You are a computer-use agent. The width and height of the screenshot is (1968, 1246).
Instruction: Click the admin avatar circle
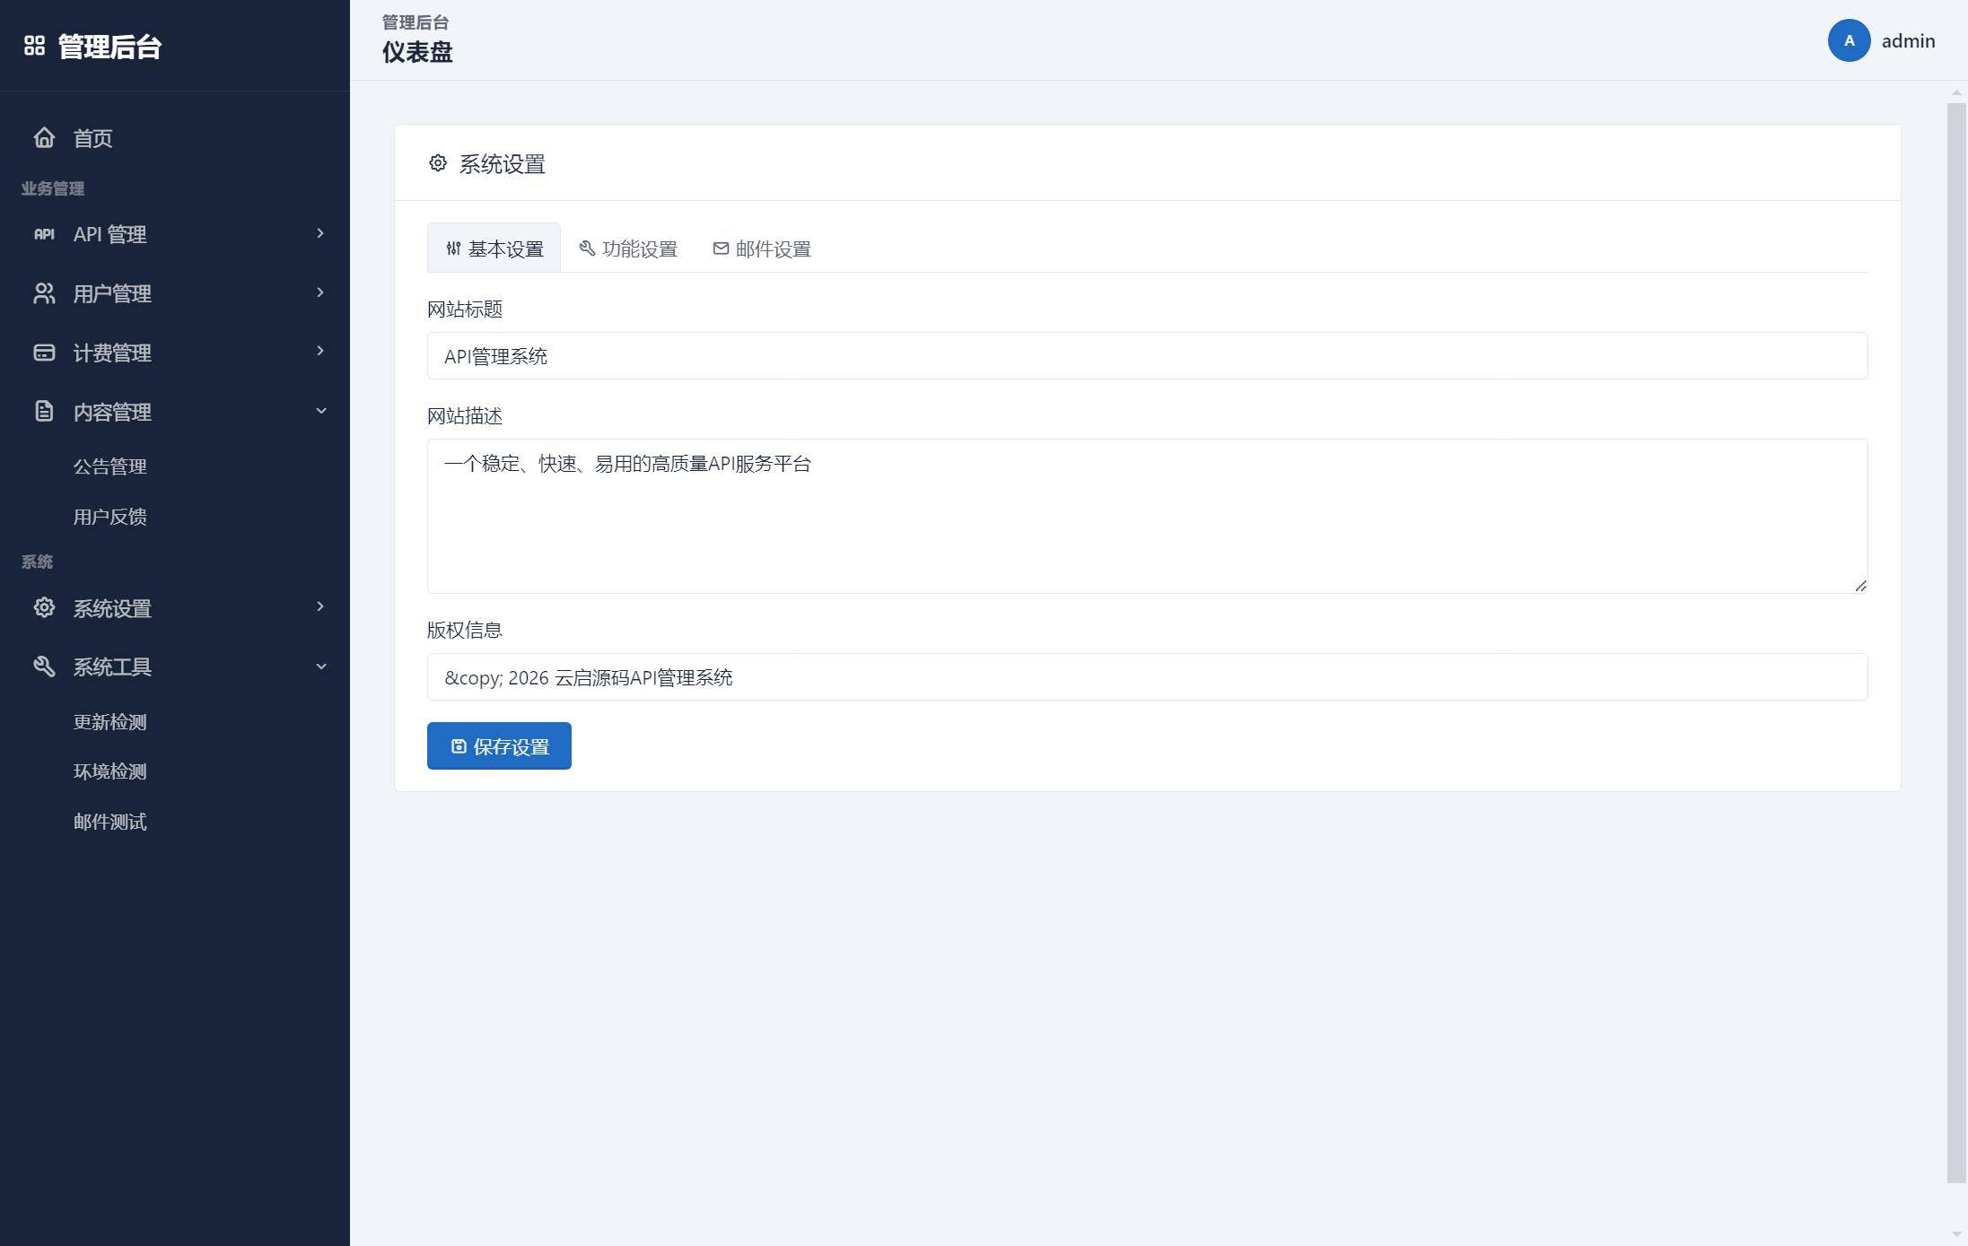coord(1849,40)
